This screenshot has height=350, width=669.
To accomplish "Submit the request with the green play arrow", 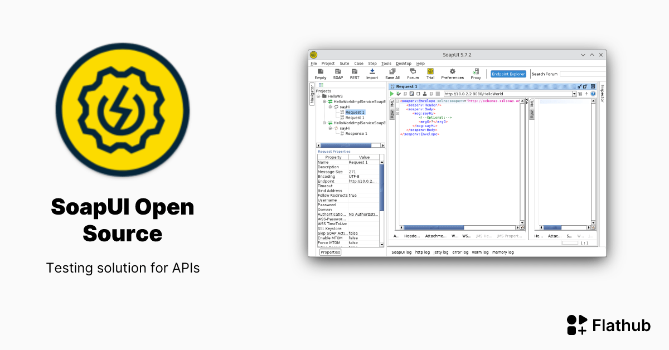I will coord(392,94).
